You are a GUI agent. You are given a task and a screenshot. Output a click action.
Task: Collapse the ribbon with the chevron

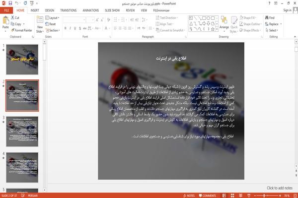point(295,37)
